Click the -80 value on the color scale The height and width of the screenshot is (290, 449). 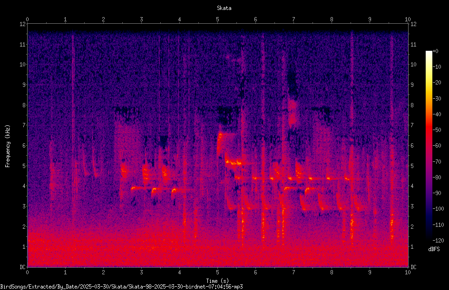pyautogui.click(x=437, y=178)
